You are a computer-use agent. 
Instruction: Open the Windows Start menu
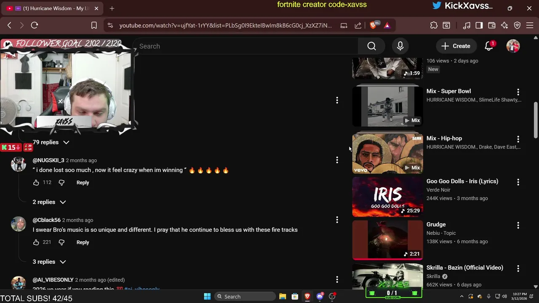point(207,297)
